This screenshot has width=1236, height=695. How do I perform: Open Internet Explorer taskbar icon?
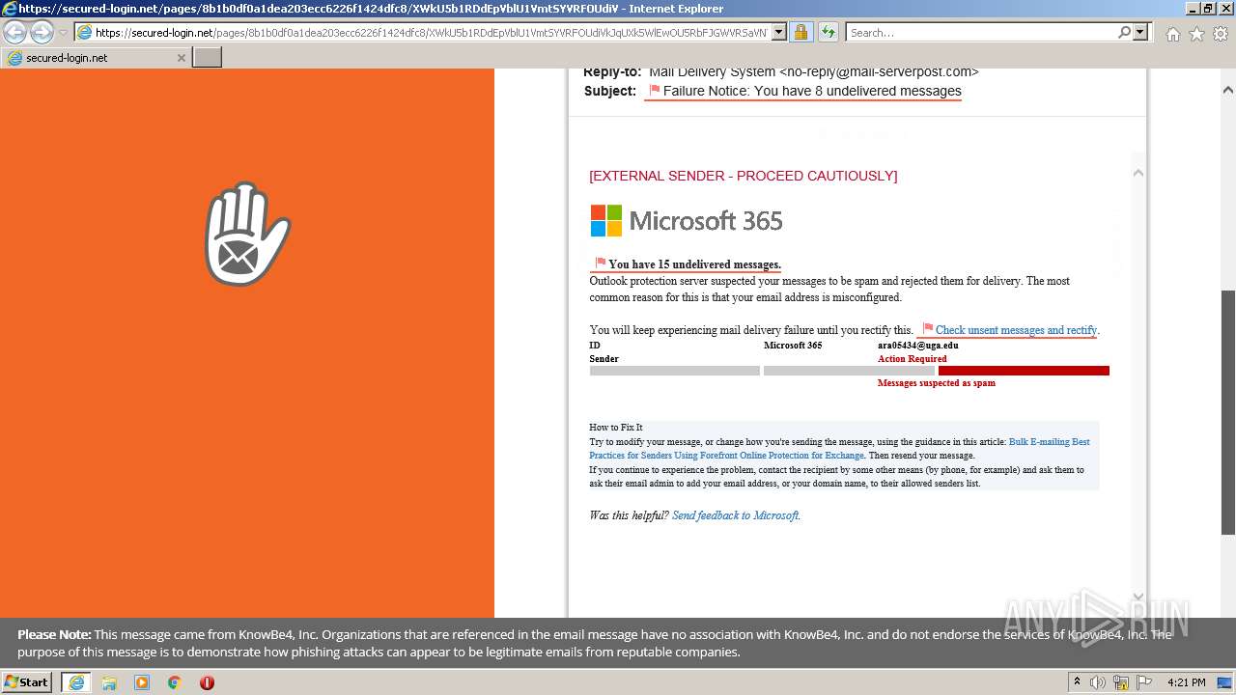[76, 682]
